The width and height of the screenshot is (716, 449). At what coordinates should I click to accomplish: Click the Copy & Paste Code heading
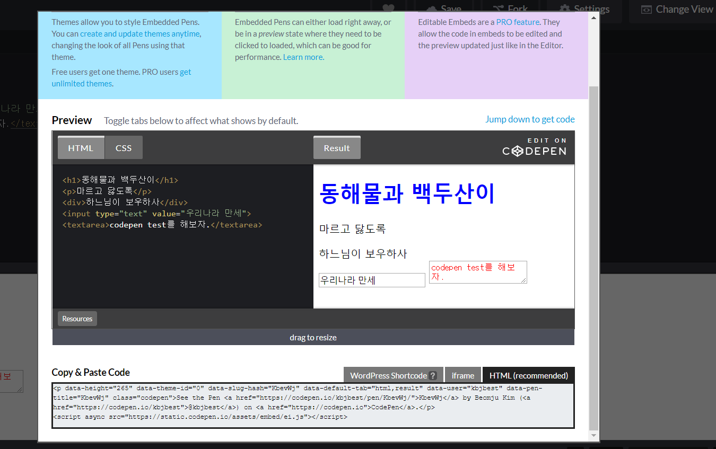click(x=91, y=372)
